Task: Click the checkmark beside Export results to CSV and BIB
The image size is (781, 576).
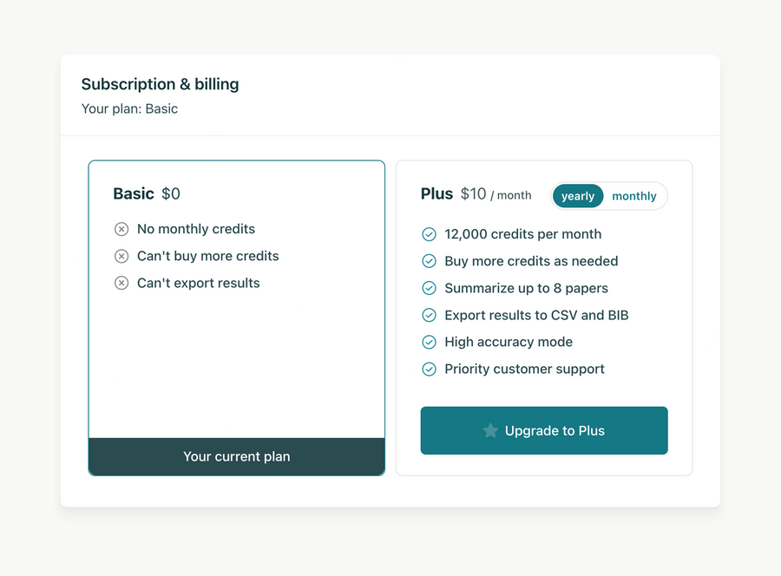Action: coord(429,315)
